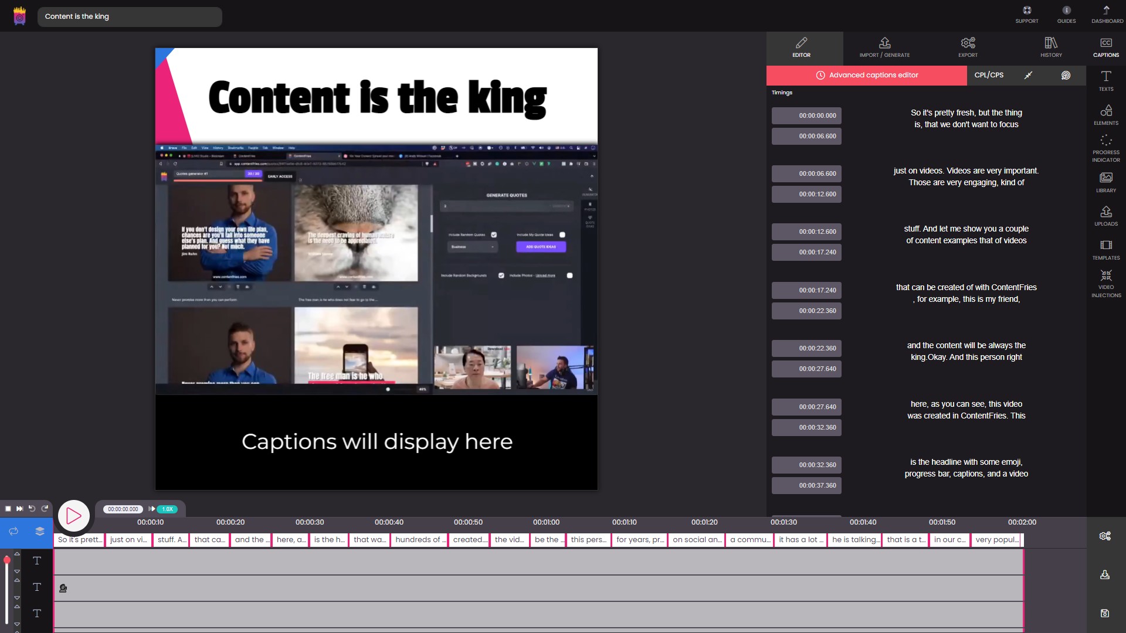Toggle the 1.0X playback speed badge
The width and height of the screenshot is (1126, 633).
click(166, 509)
